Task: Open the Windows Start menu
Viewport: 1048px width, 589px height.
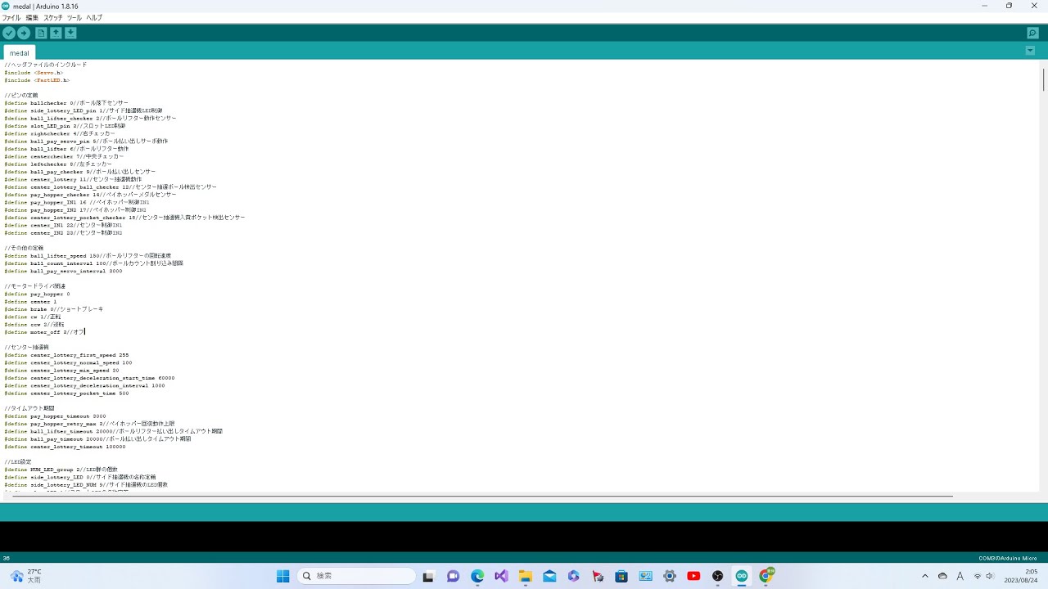Action: click(x=283, y=576)
